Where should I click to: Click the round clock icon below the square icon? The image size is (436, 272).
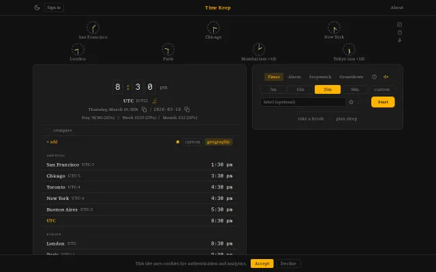[x=400, y=33]
